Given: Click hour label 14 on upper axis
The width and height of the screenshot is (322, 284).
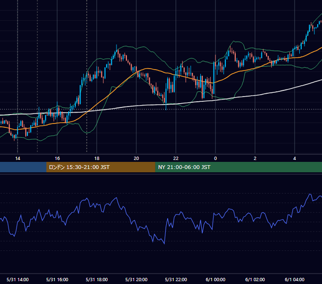Looking at the screenshot, I should [18, 159].
